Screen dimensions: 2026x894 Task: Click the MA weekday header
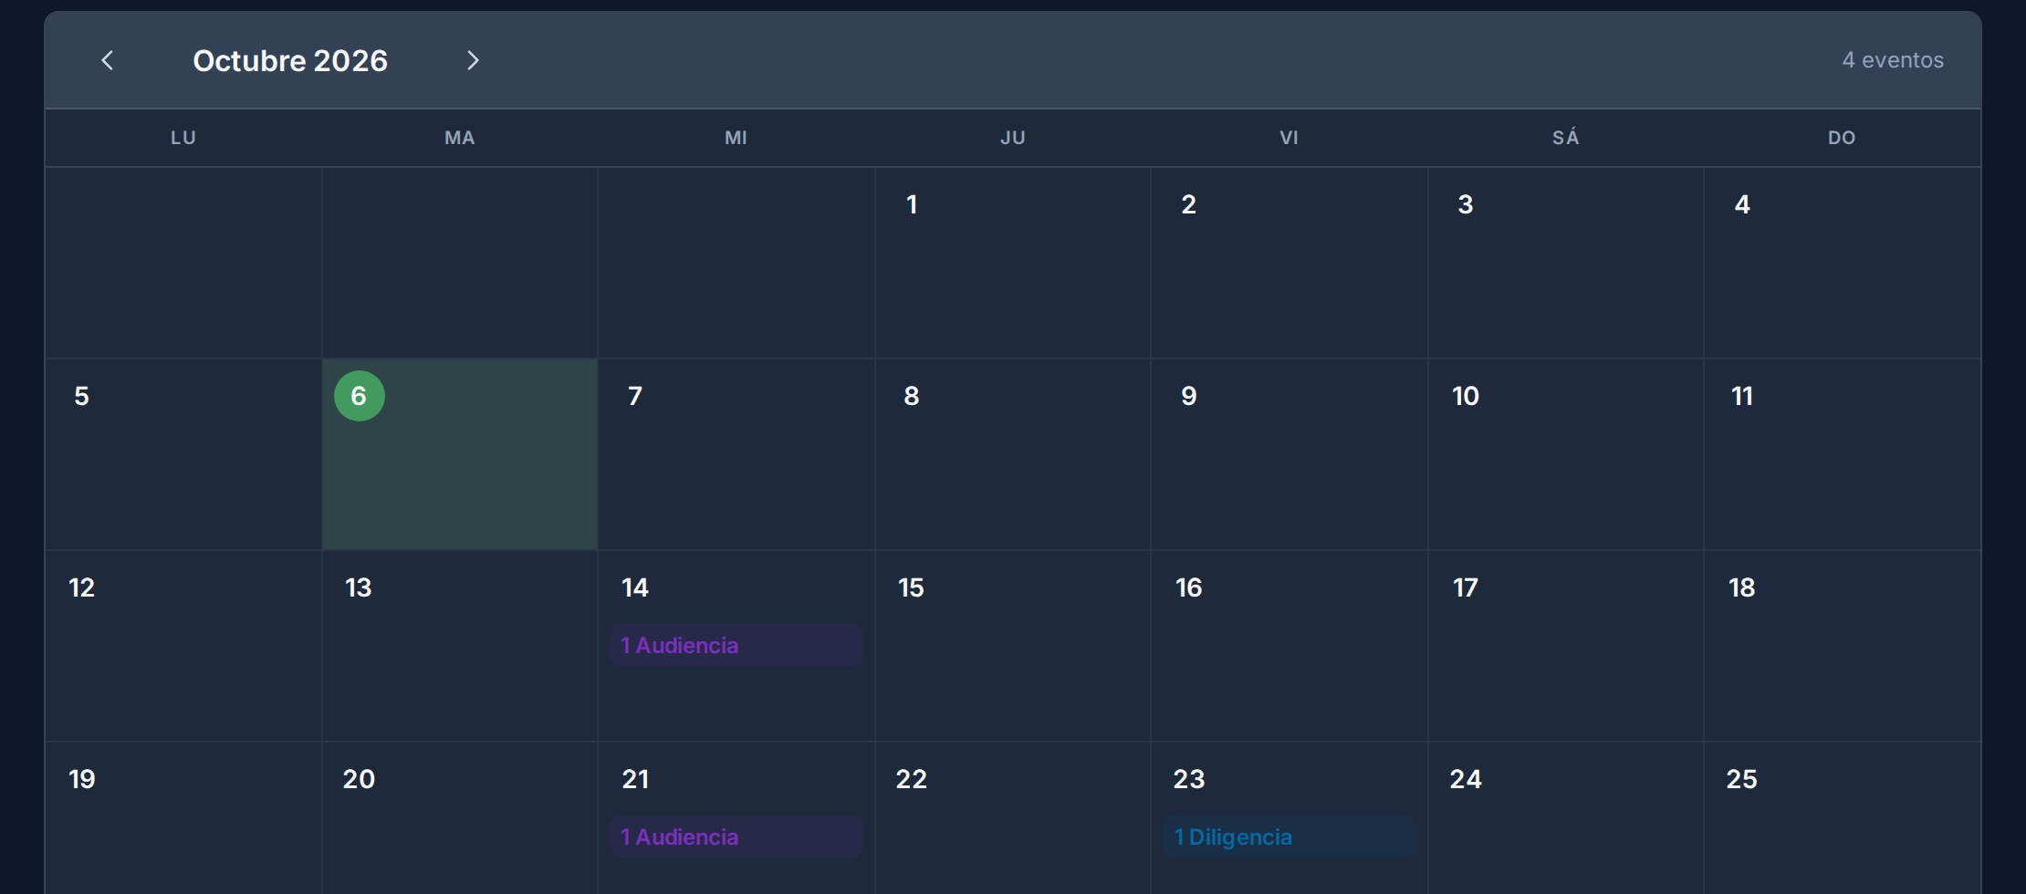460,138
